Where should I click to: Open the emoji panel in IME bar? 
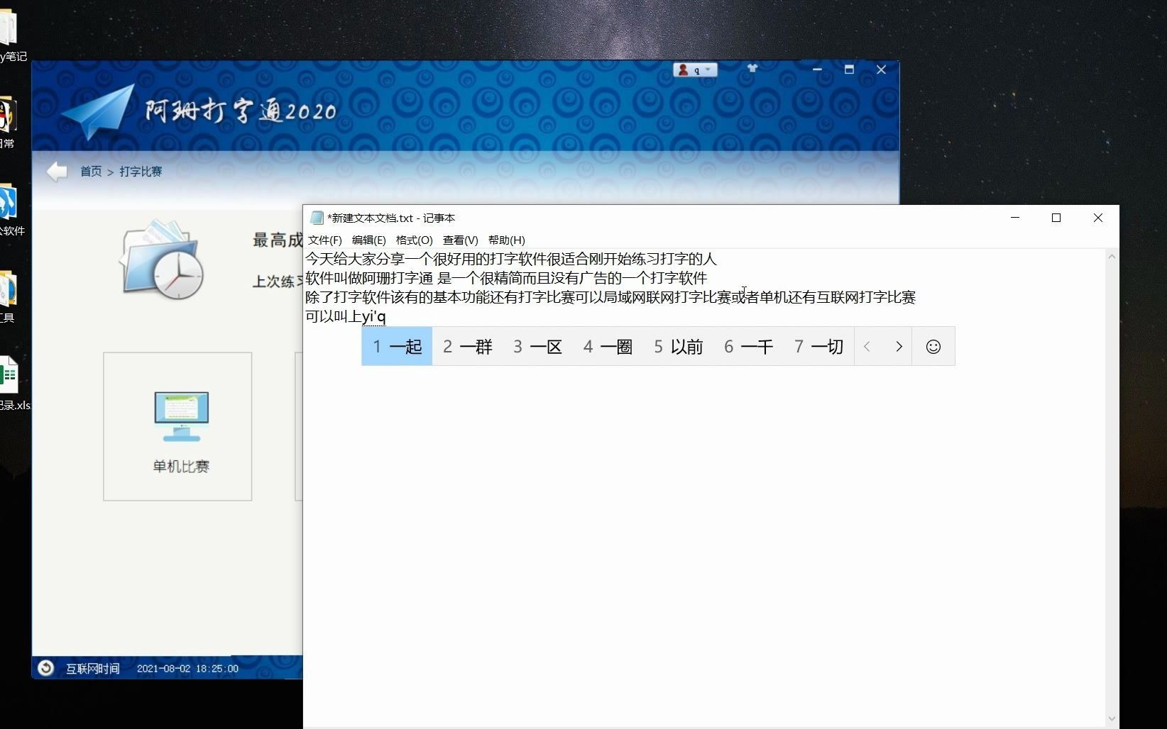tap(933, 346)
